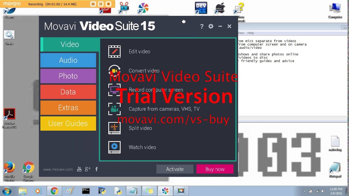Viewport: 349px width, 196px height.
Task: Open the taskbar volume icon
Action: point(323,191)
